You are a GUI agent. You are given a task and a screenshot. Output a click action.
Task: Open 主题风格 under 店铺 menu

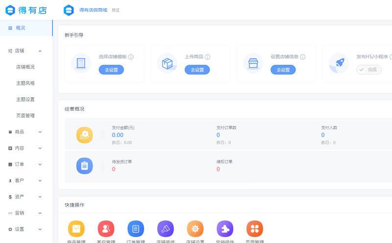[x=25, y=83]
